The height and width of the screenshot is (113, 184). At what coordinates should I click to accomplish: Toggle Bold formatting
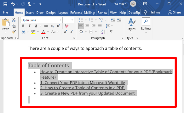(23, 26)
